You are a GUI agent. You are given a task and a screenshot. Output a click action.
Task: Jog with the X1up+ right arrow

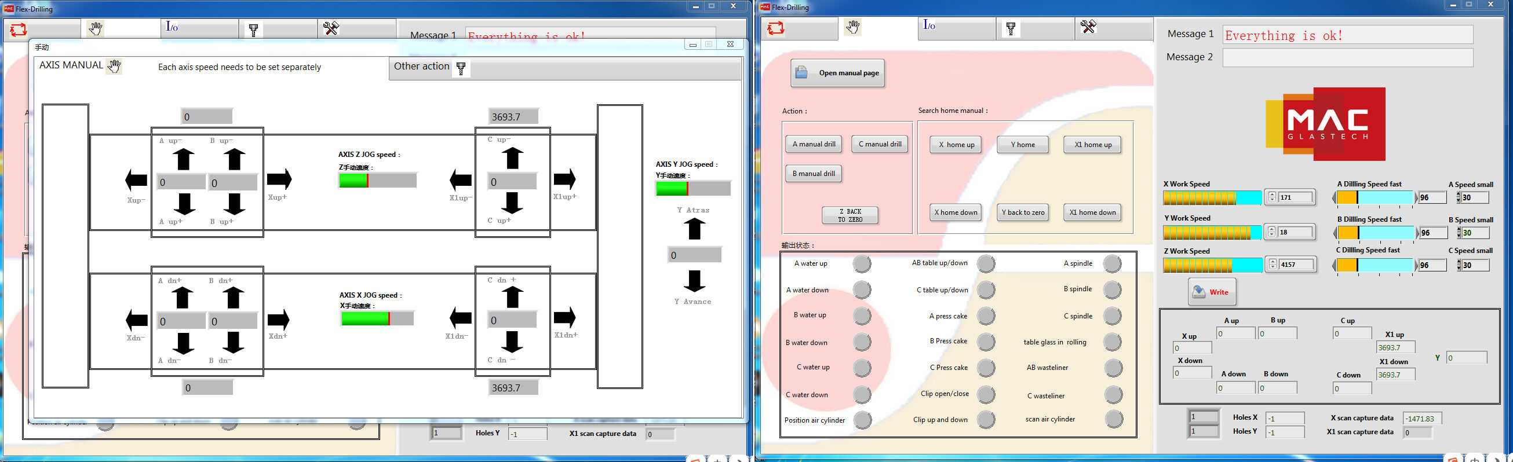pos(564,179)
